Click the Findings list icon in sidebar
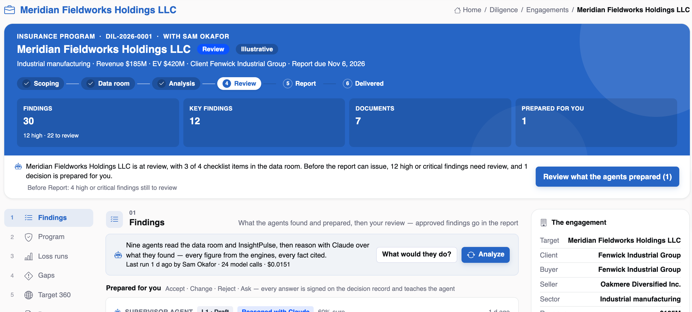This screenshot has height=312, width=692. (28, 218)
